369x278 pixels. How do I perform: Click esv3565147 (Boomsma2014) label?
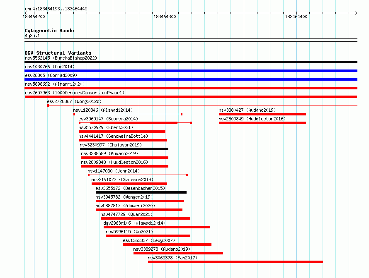[x=108, y=119]
